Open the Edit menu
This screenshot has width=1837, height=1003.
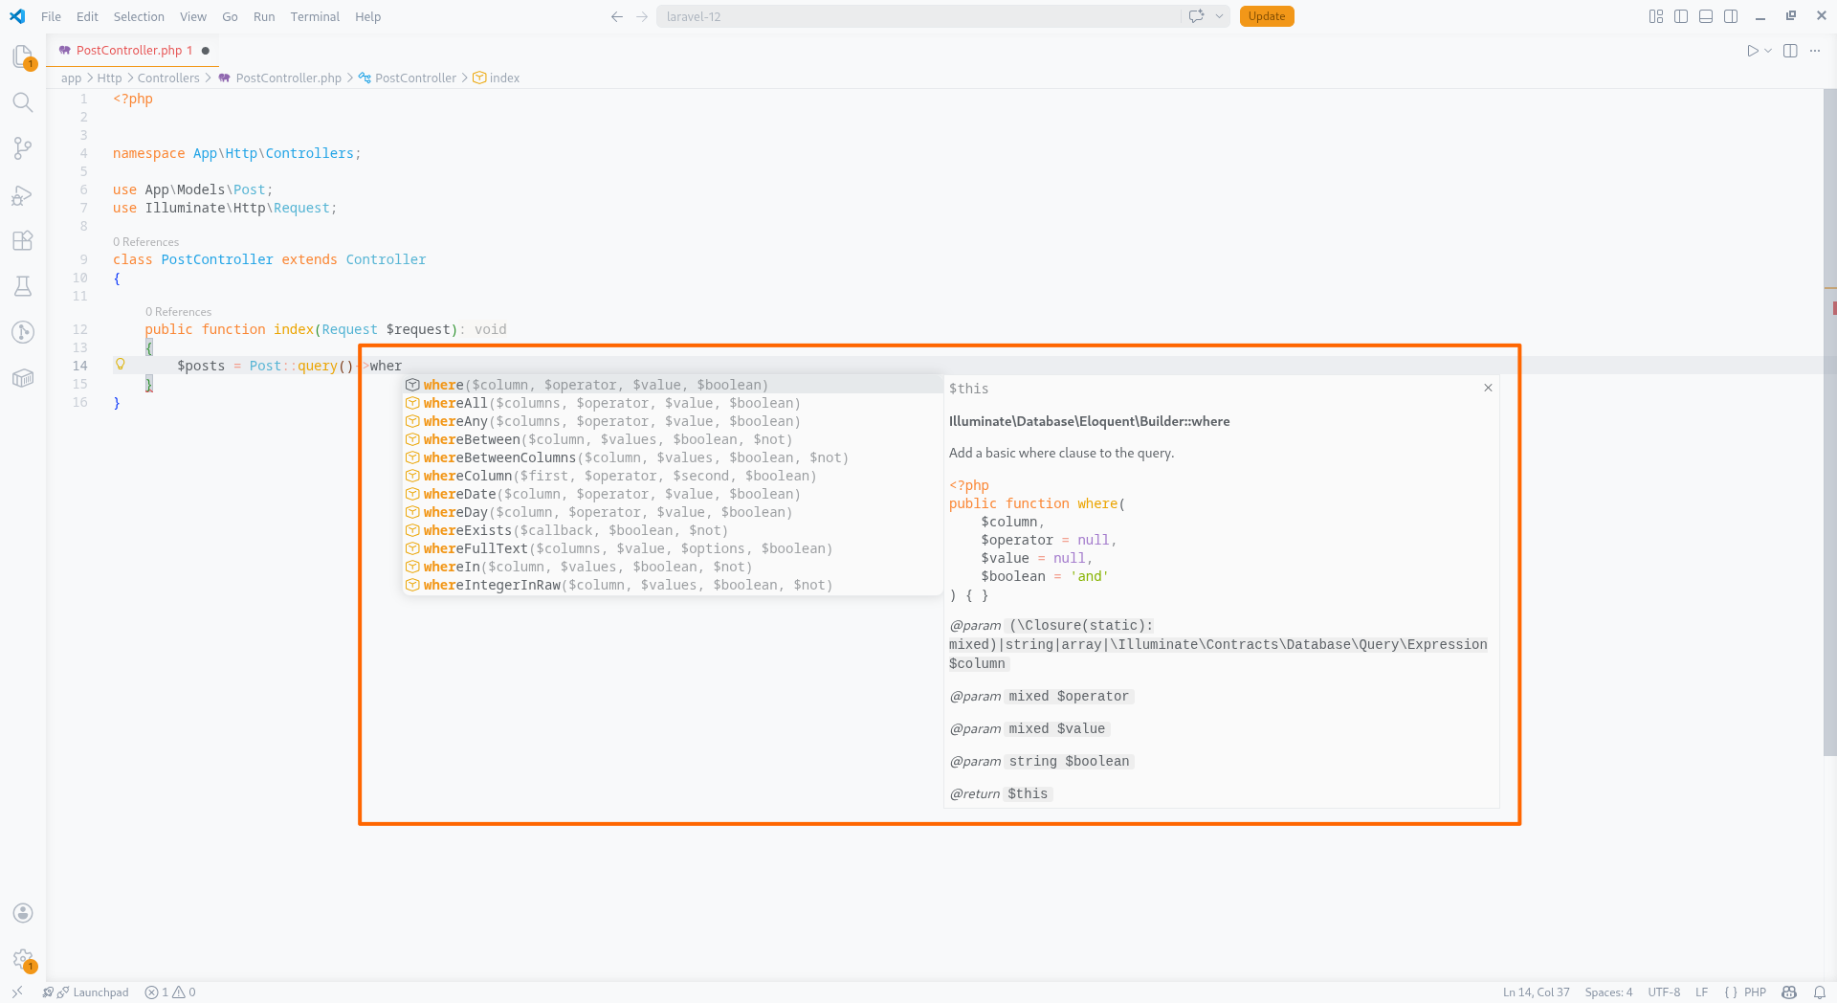[87, 16]
